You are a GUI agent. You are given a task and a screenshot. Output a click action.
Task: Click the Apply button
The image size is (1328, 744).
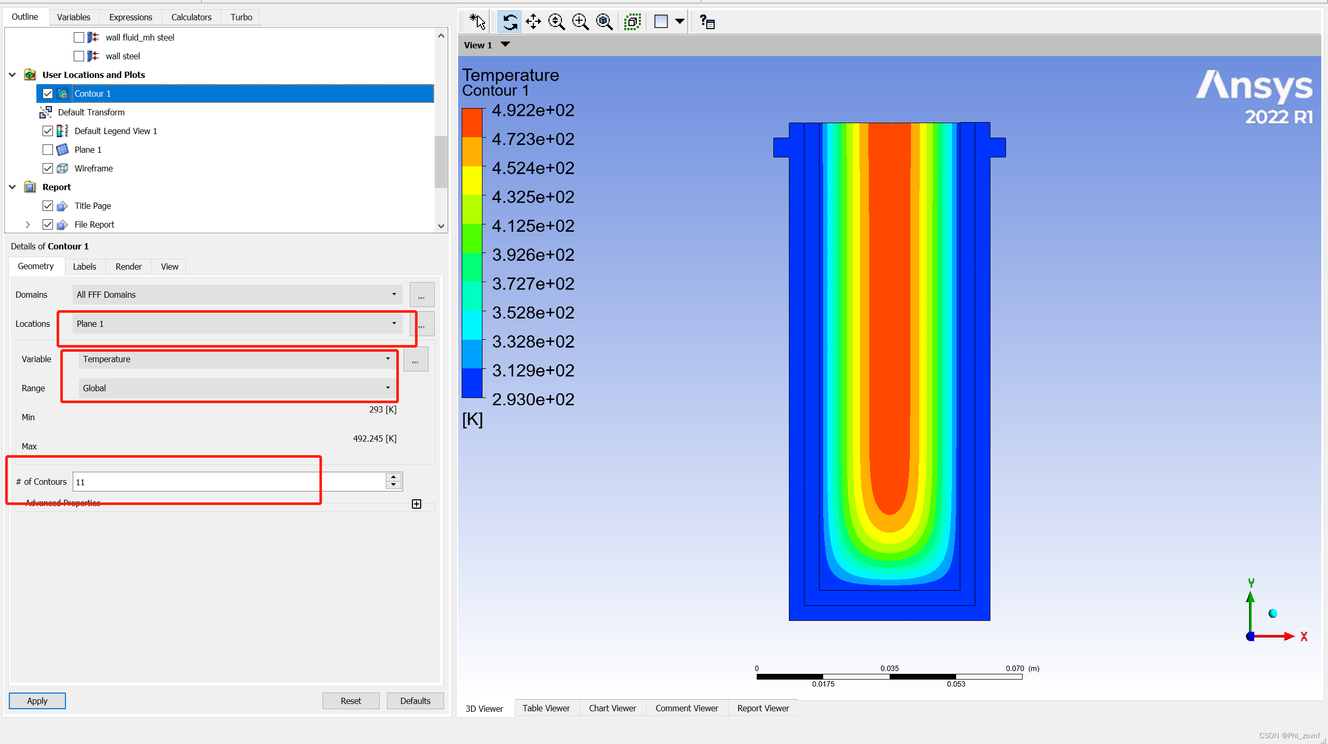click(37, 701)
